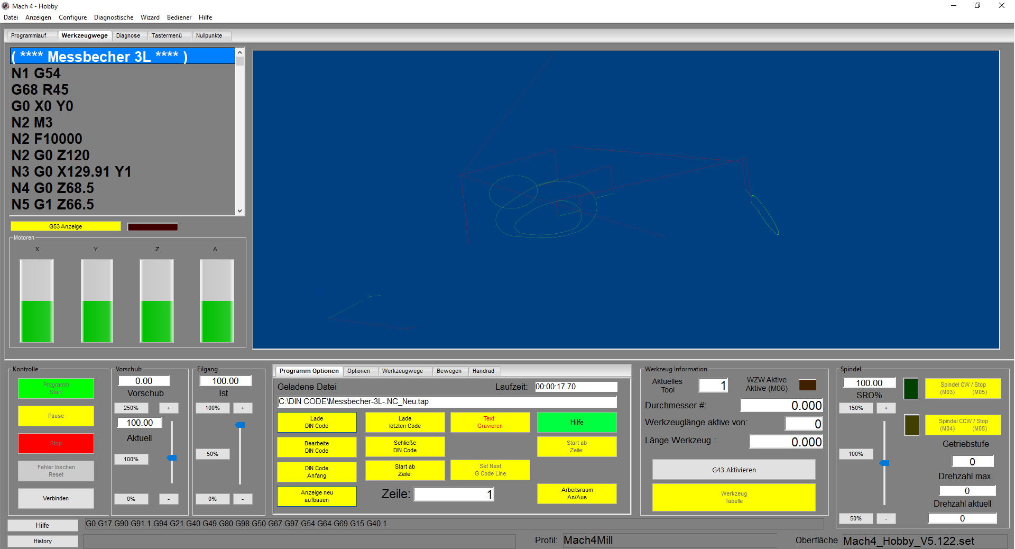Click Lade DIN Code button
Viewport: 1015px width, 549px height.
point(317,422)
